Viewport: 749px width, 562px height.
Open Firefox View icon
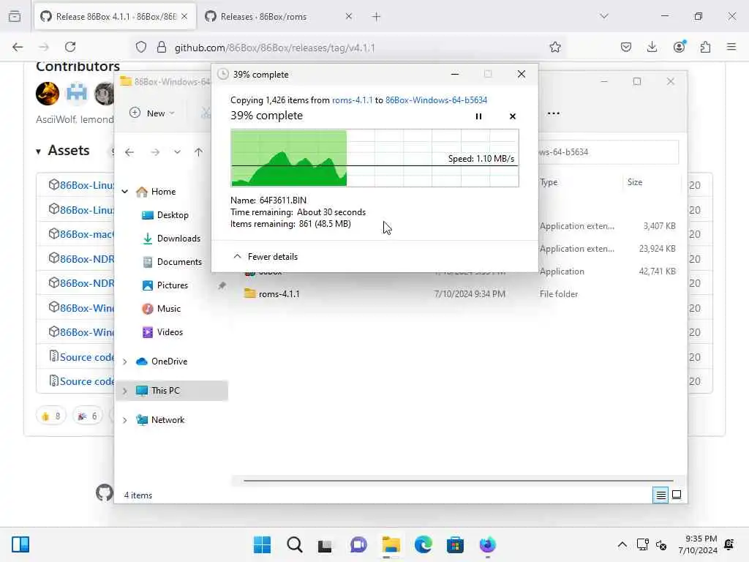(15, 17)
